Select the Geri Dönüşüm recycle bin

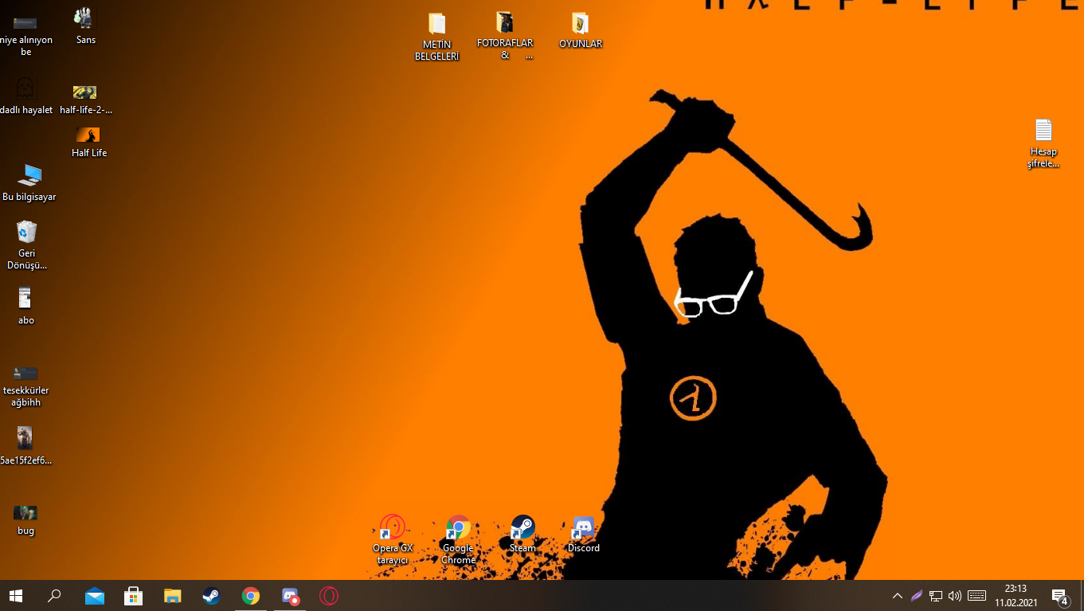pyautogui.click(x=27, y=245)
